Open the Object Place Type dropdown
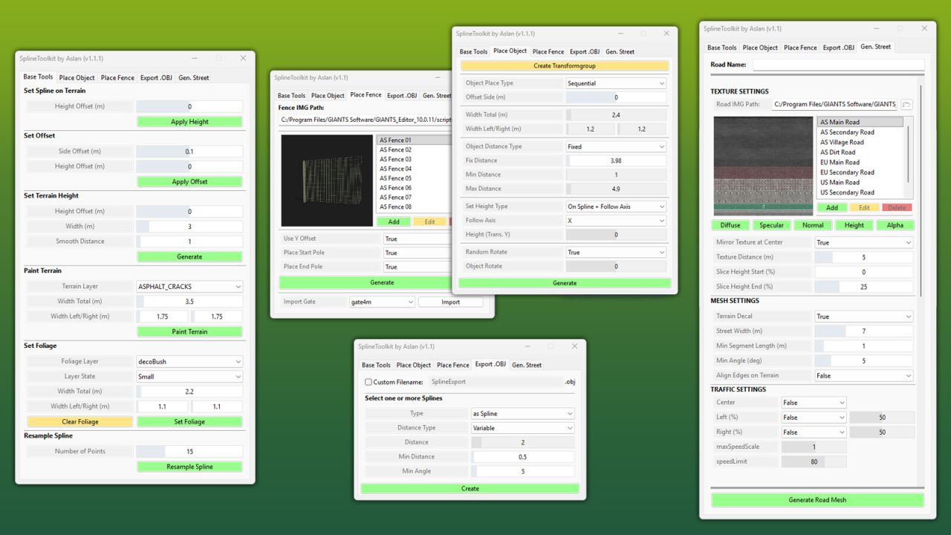Image resolution: width=951 pixels, height=535 pixels. [616, 82]
